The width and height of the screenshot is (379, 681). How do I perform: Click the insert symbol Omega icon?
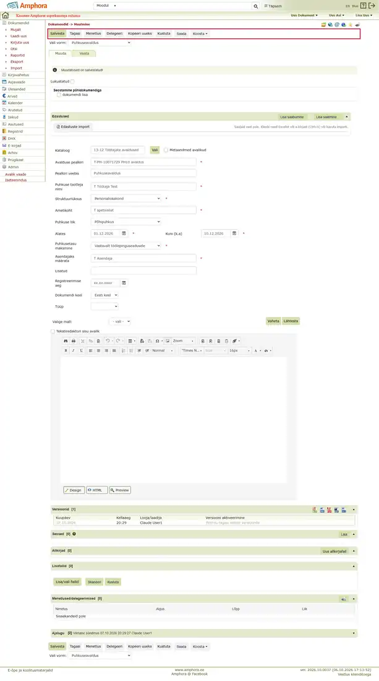pos(158,341)
